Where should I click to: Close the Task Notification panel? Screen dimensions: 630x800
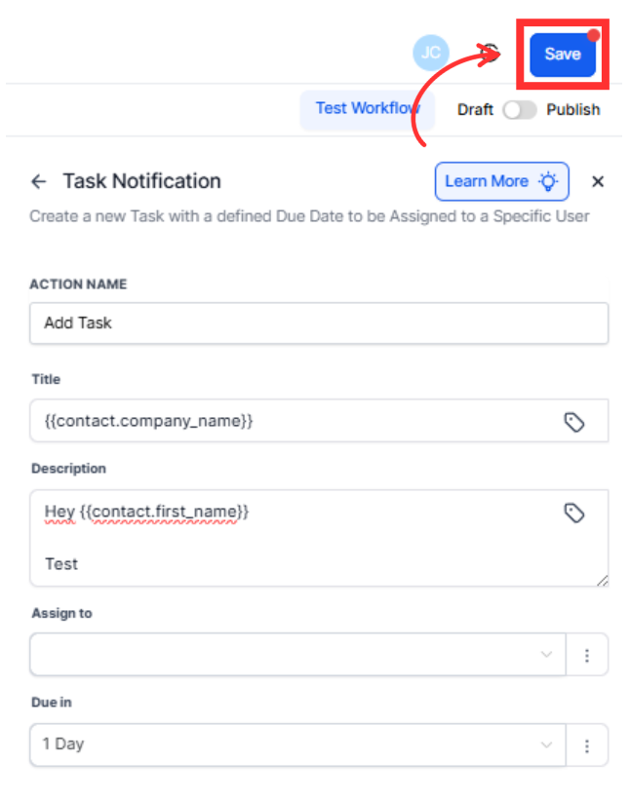click(x=598, y=181)
